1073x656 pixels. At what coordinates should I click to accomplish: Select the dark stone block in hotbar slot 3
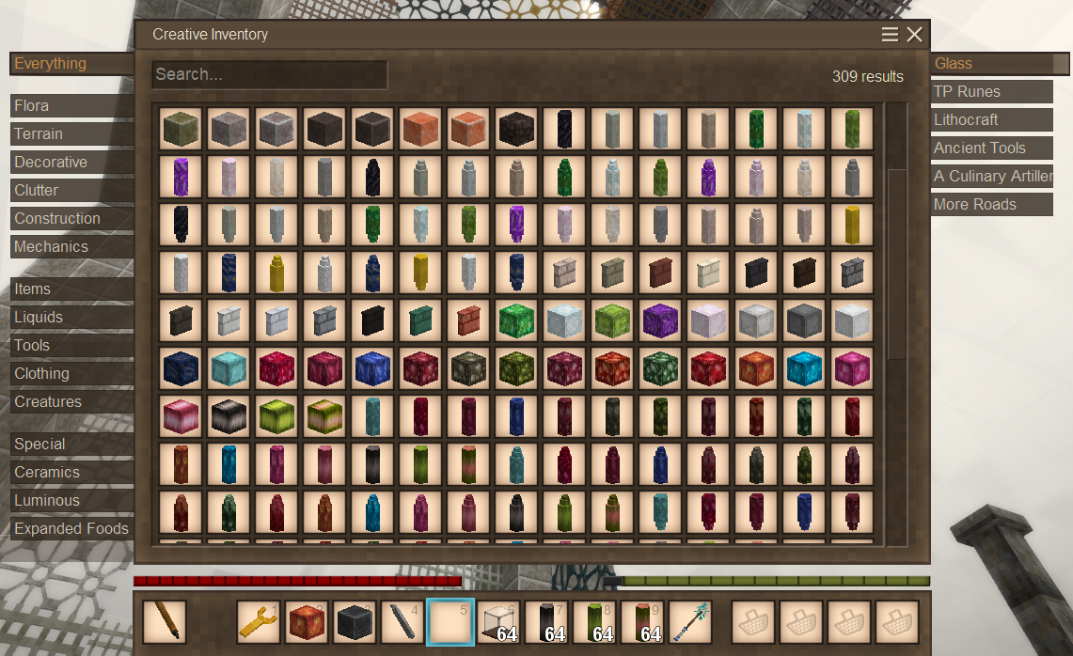click(x=355, y=622)
